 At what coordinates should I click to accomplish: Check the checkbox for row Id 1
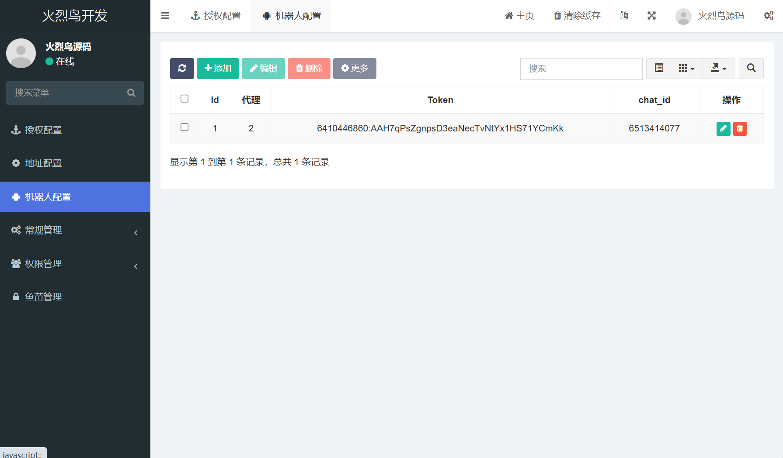click(x=184, y=127)
